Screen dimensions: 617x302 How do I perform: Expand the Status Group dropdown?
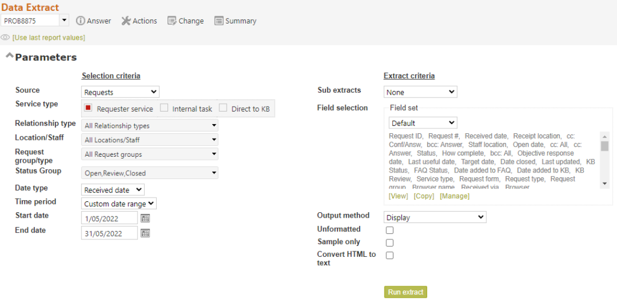[x=149, y=172]
